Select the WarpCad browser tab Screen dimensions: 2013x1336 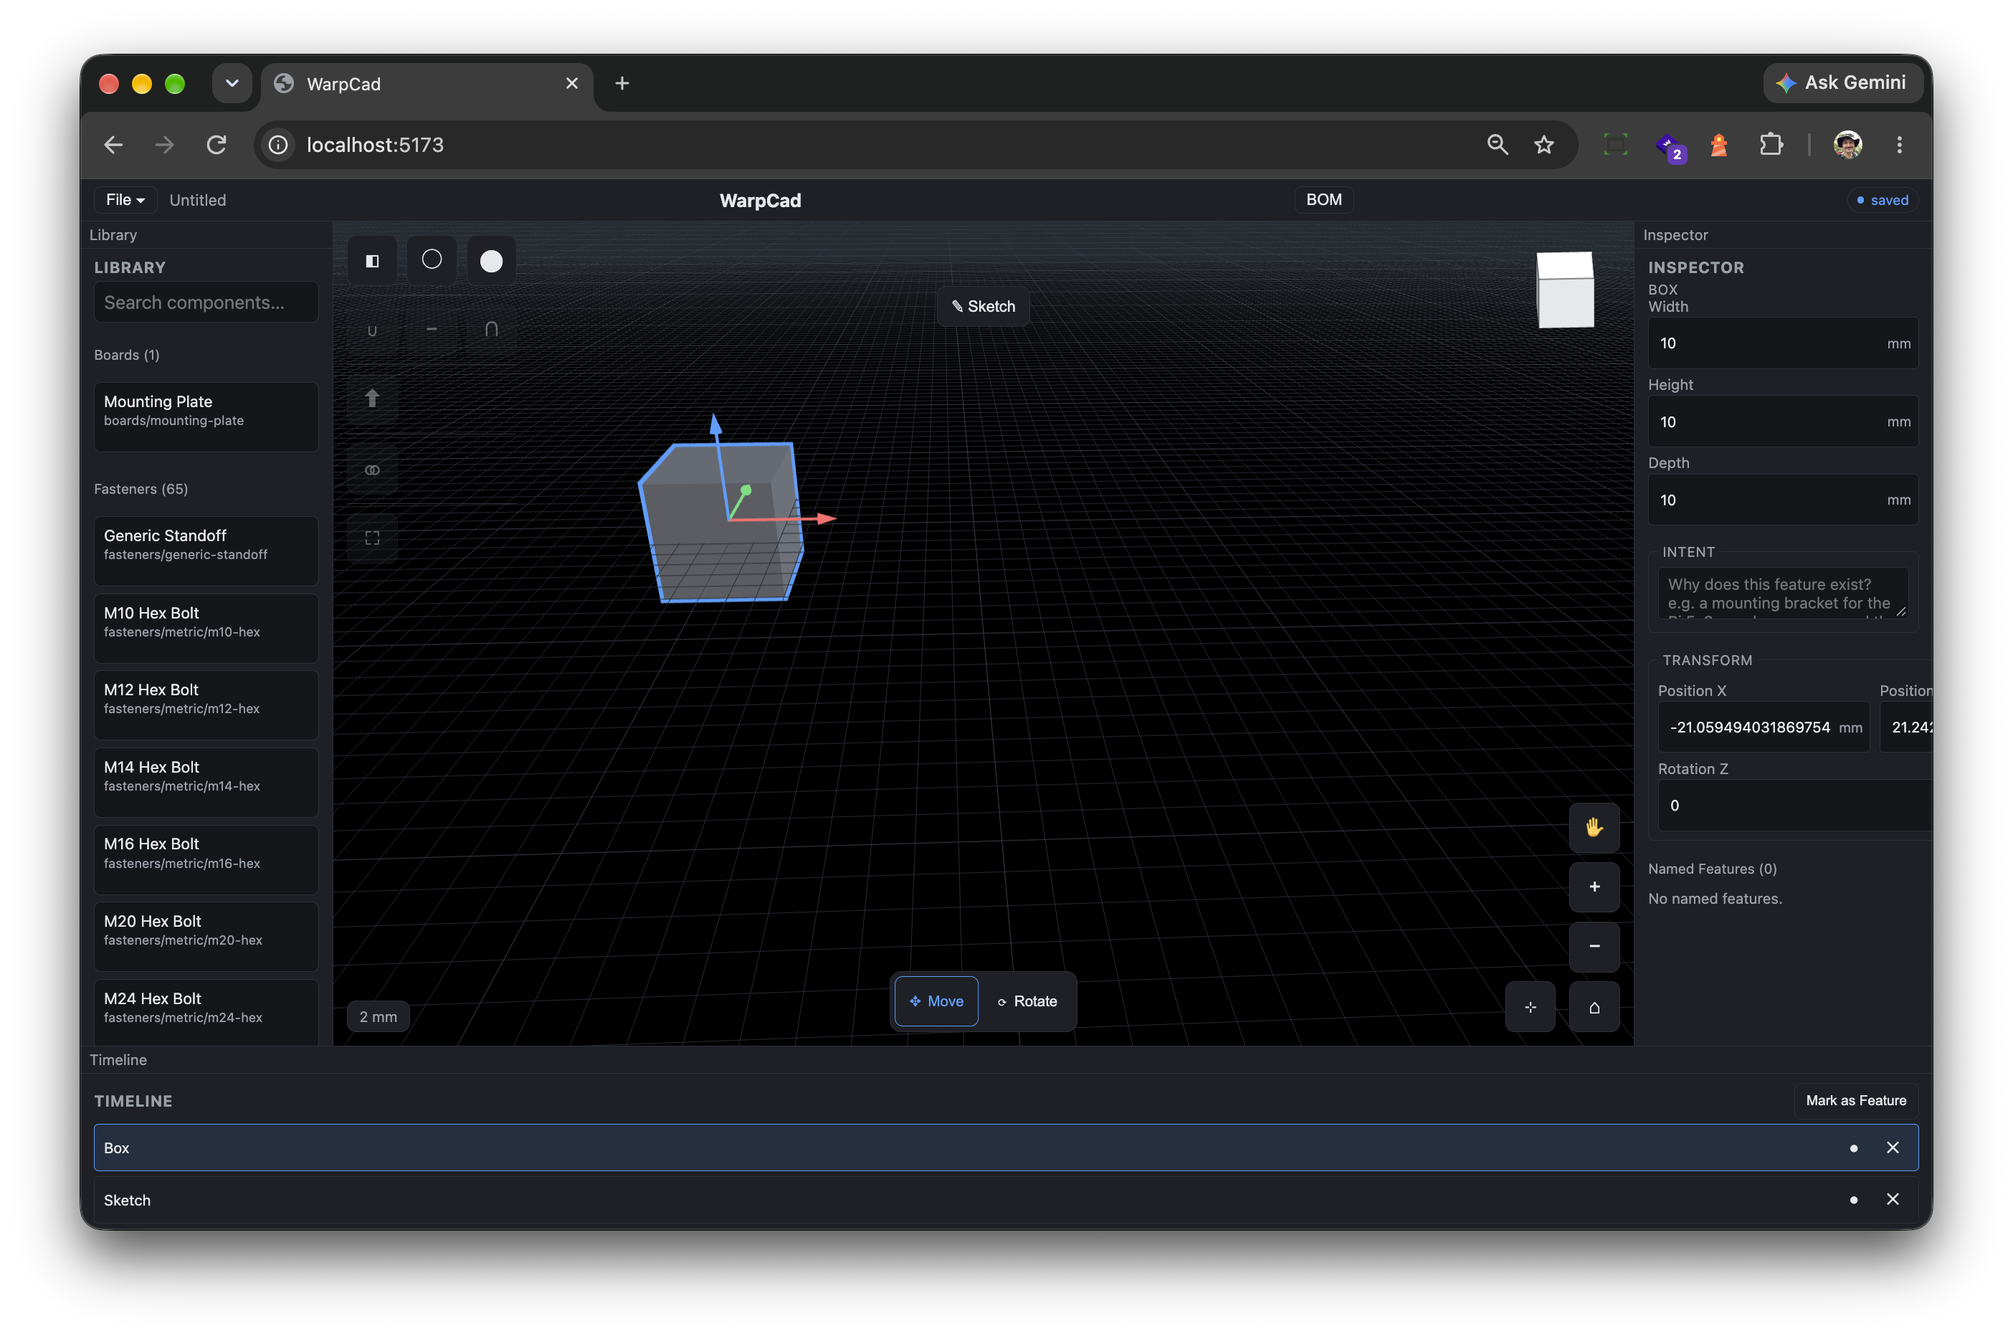point(426,83)
